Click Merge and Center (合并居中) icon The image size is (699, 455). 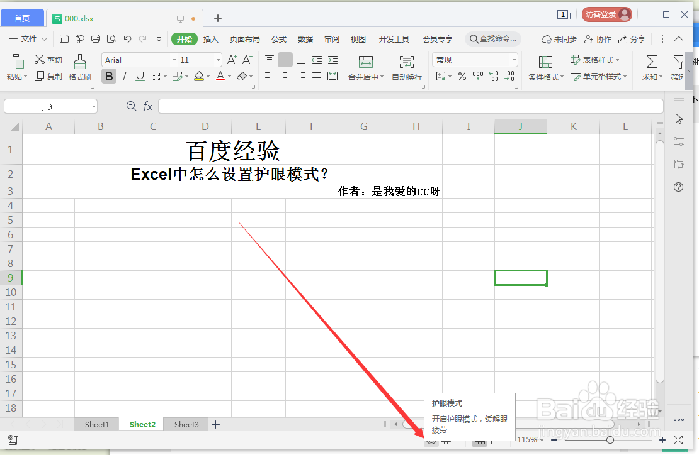pyautogui.click(x=365, y=62)
